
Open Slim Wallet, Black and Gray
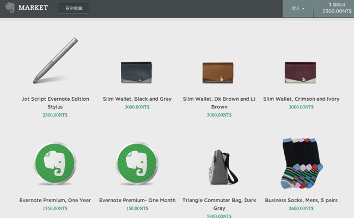[137, 99]
